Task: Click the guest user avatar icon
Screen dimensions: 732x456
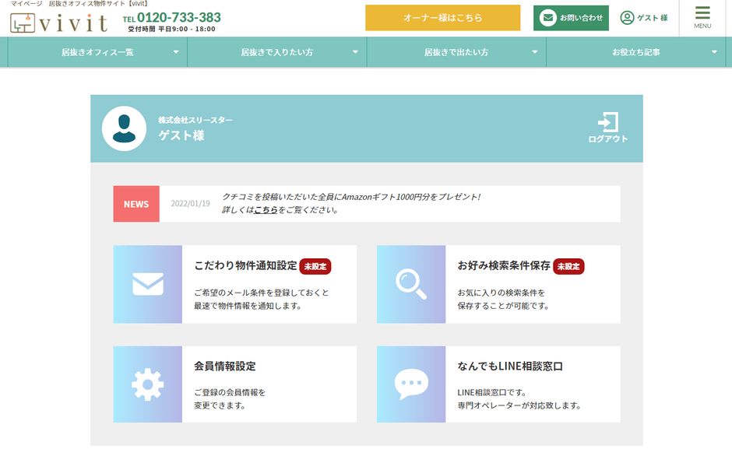Action: point(124,128)
